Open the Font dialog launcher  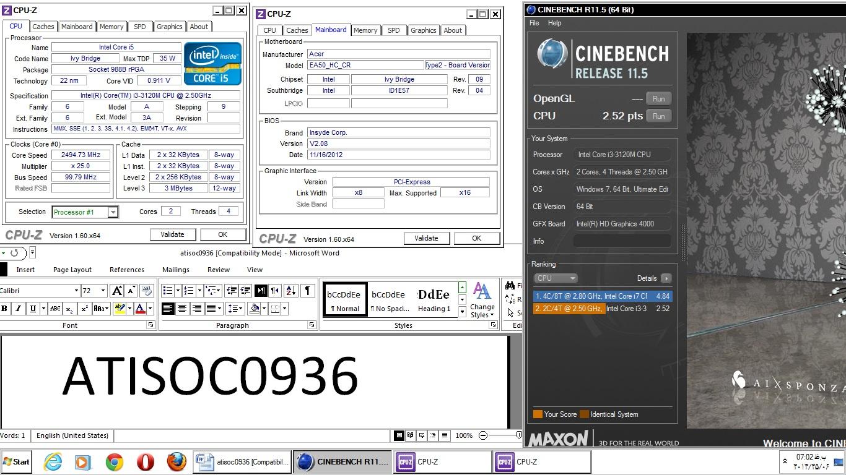tap(150, 325)
